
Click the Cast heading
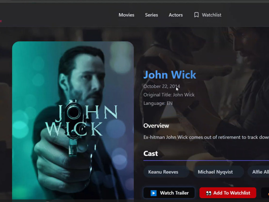pos(151,153)
